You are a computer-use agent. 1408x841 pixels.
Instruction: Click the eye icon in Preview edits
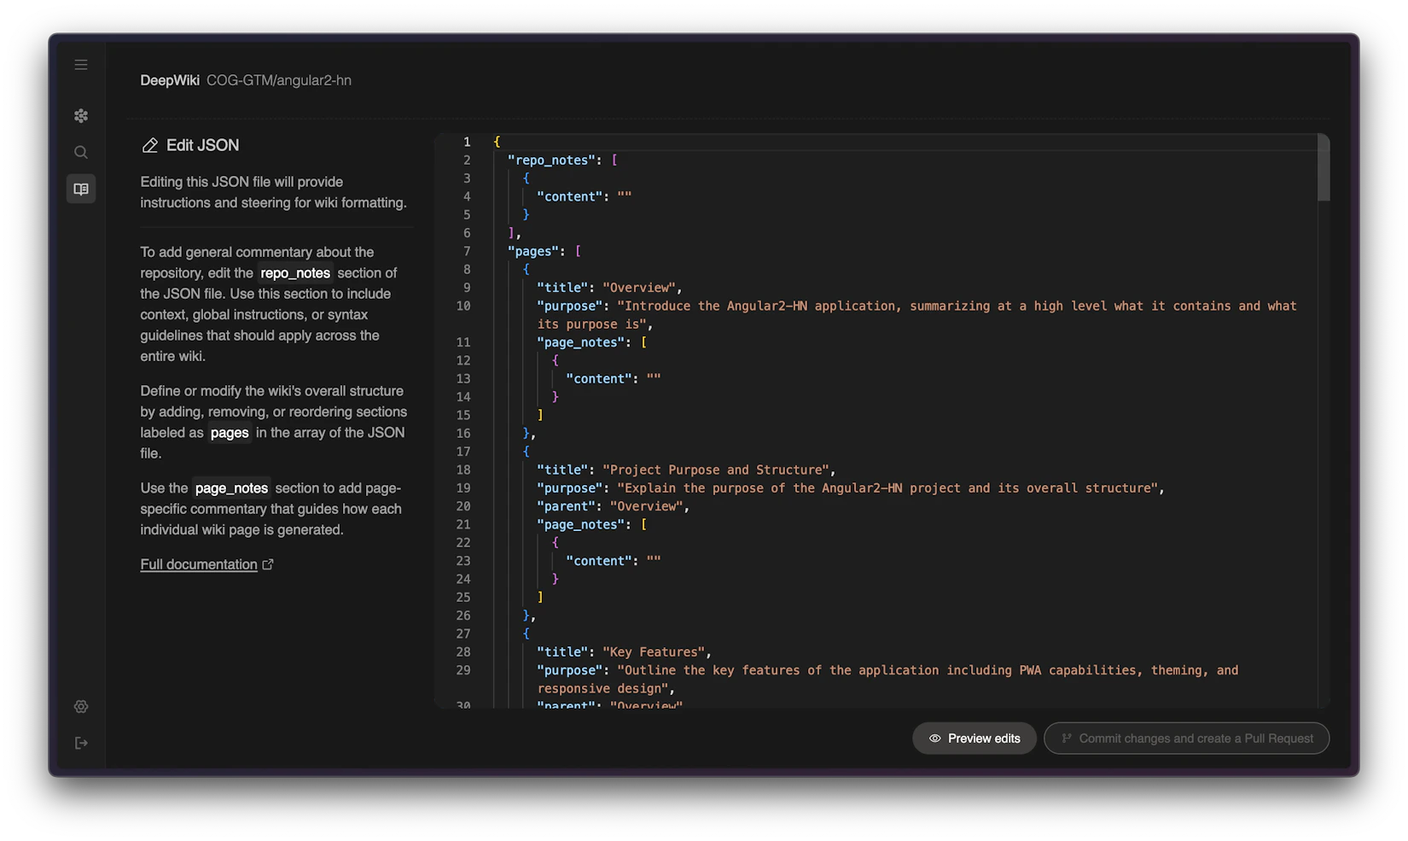tap(935, 739)
